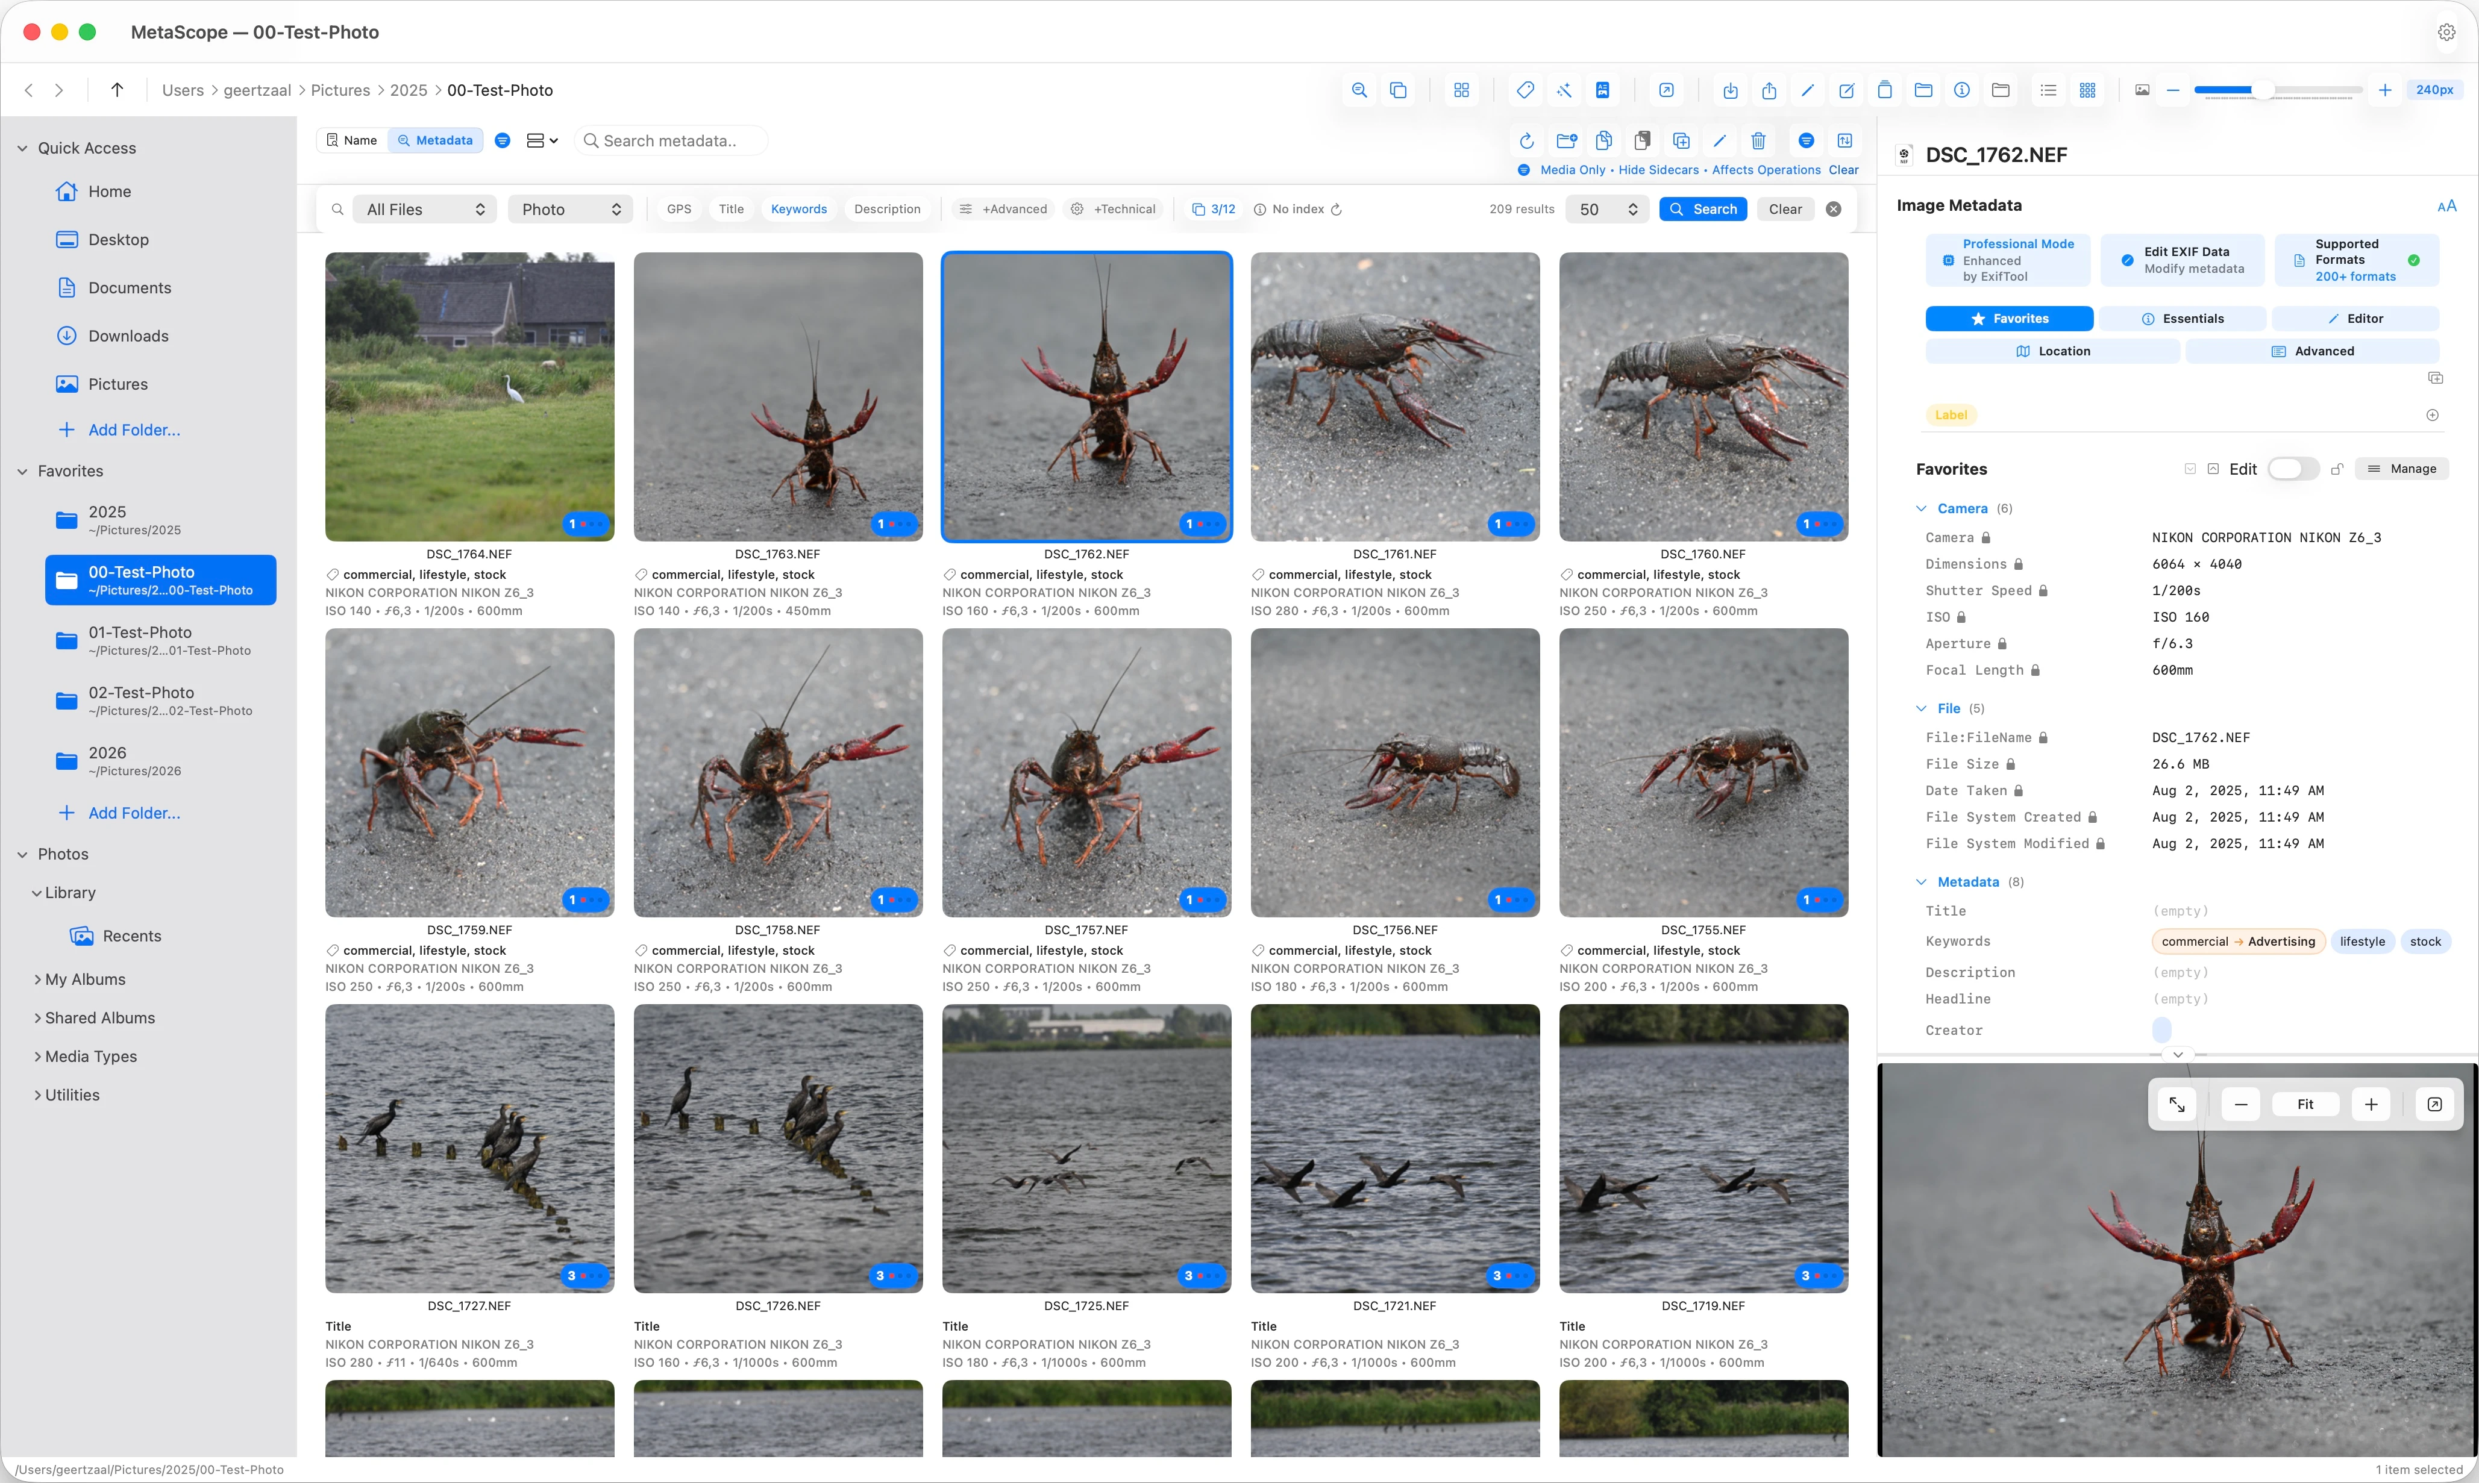Open preview in external window icon
Viewport: 2479px width, 1483px height.
coord(2435,1104)
